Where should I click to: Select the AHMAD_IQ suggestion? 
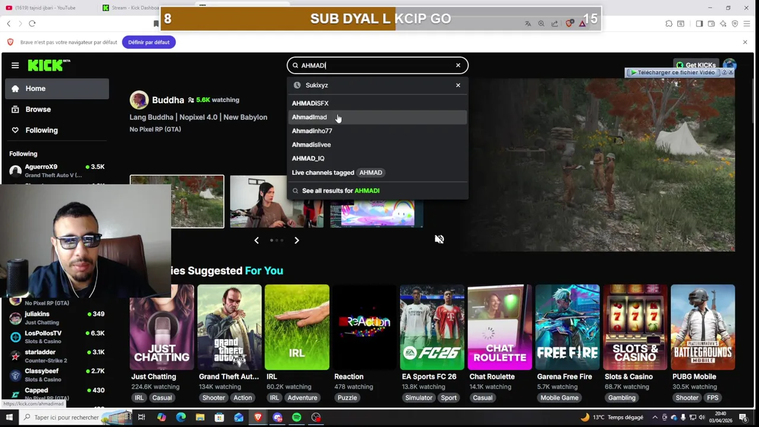(377, 158)
